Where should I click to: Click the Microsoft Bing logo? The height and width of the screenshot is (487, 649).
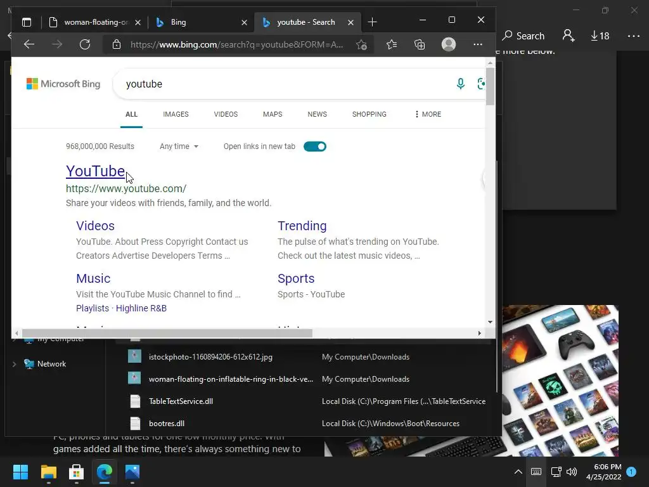[x=63, y=84]
